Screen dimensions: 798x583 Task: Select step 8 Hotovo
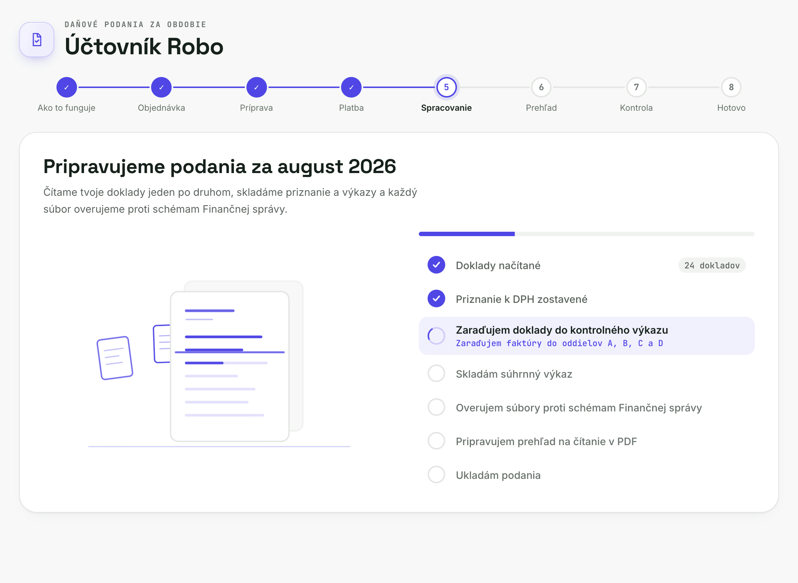coord(731,87)
